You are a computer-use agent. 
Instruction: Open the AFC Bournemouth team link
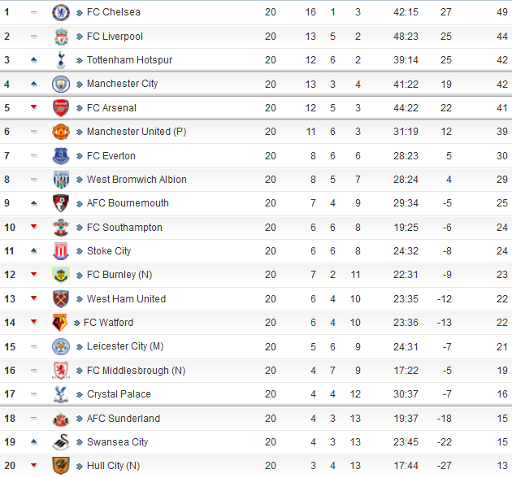tap(128, 203)
